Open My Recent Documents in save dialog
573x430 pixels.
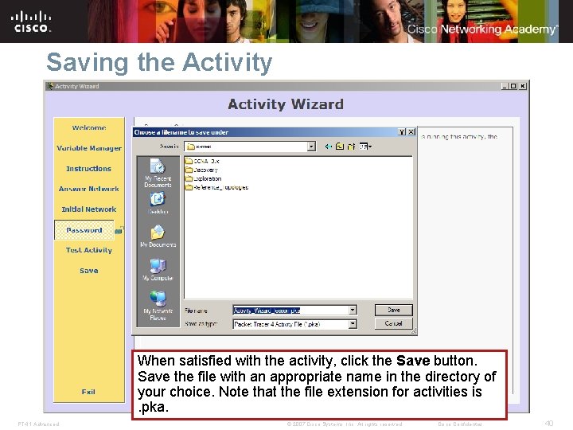pyautogui.click(x=158, y=173)
